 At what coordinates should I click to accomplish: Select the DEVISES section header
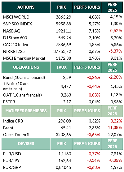26,144
